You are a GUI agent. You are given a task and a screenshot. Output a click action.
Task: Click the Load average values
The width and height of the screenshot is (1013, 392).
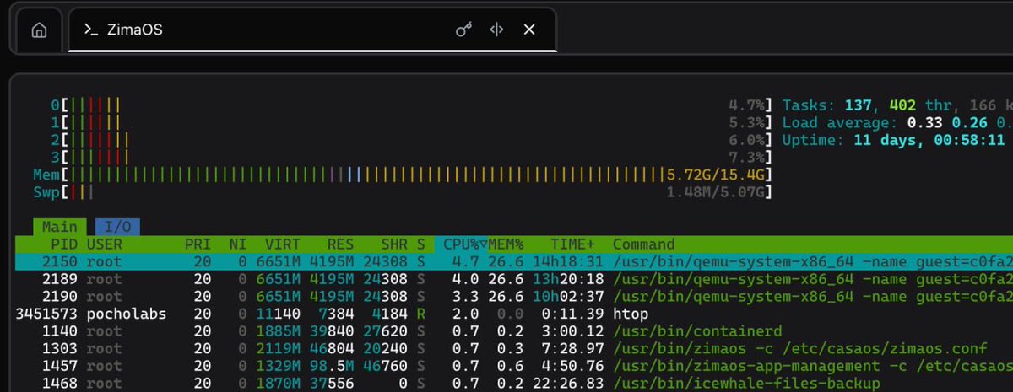pyautogui.click(x=962, y=122)
